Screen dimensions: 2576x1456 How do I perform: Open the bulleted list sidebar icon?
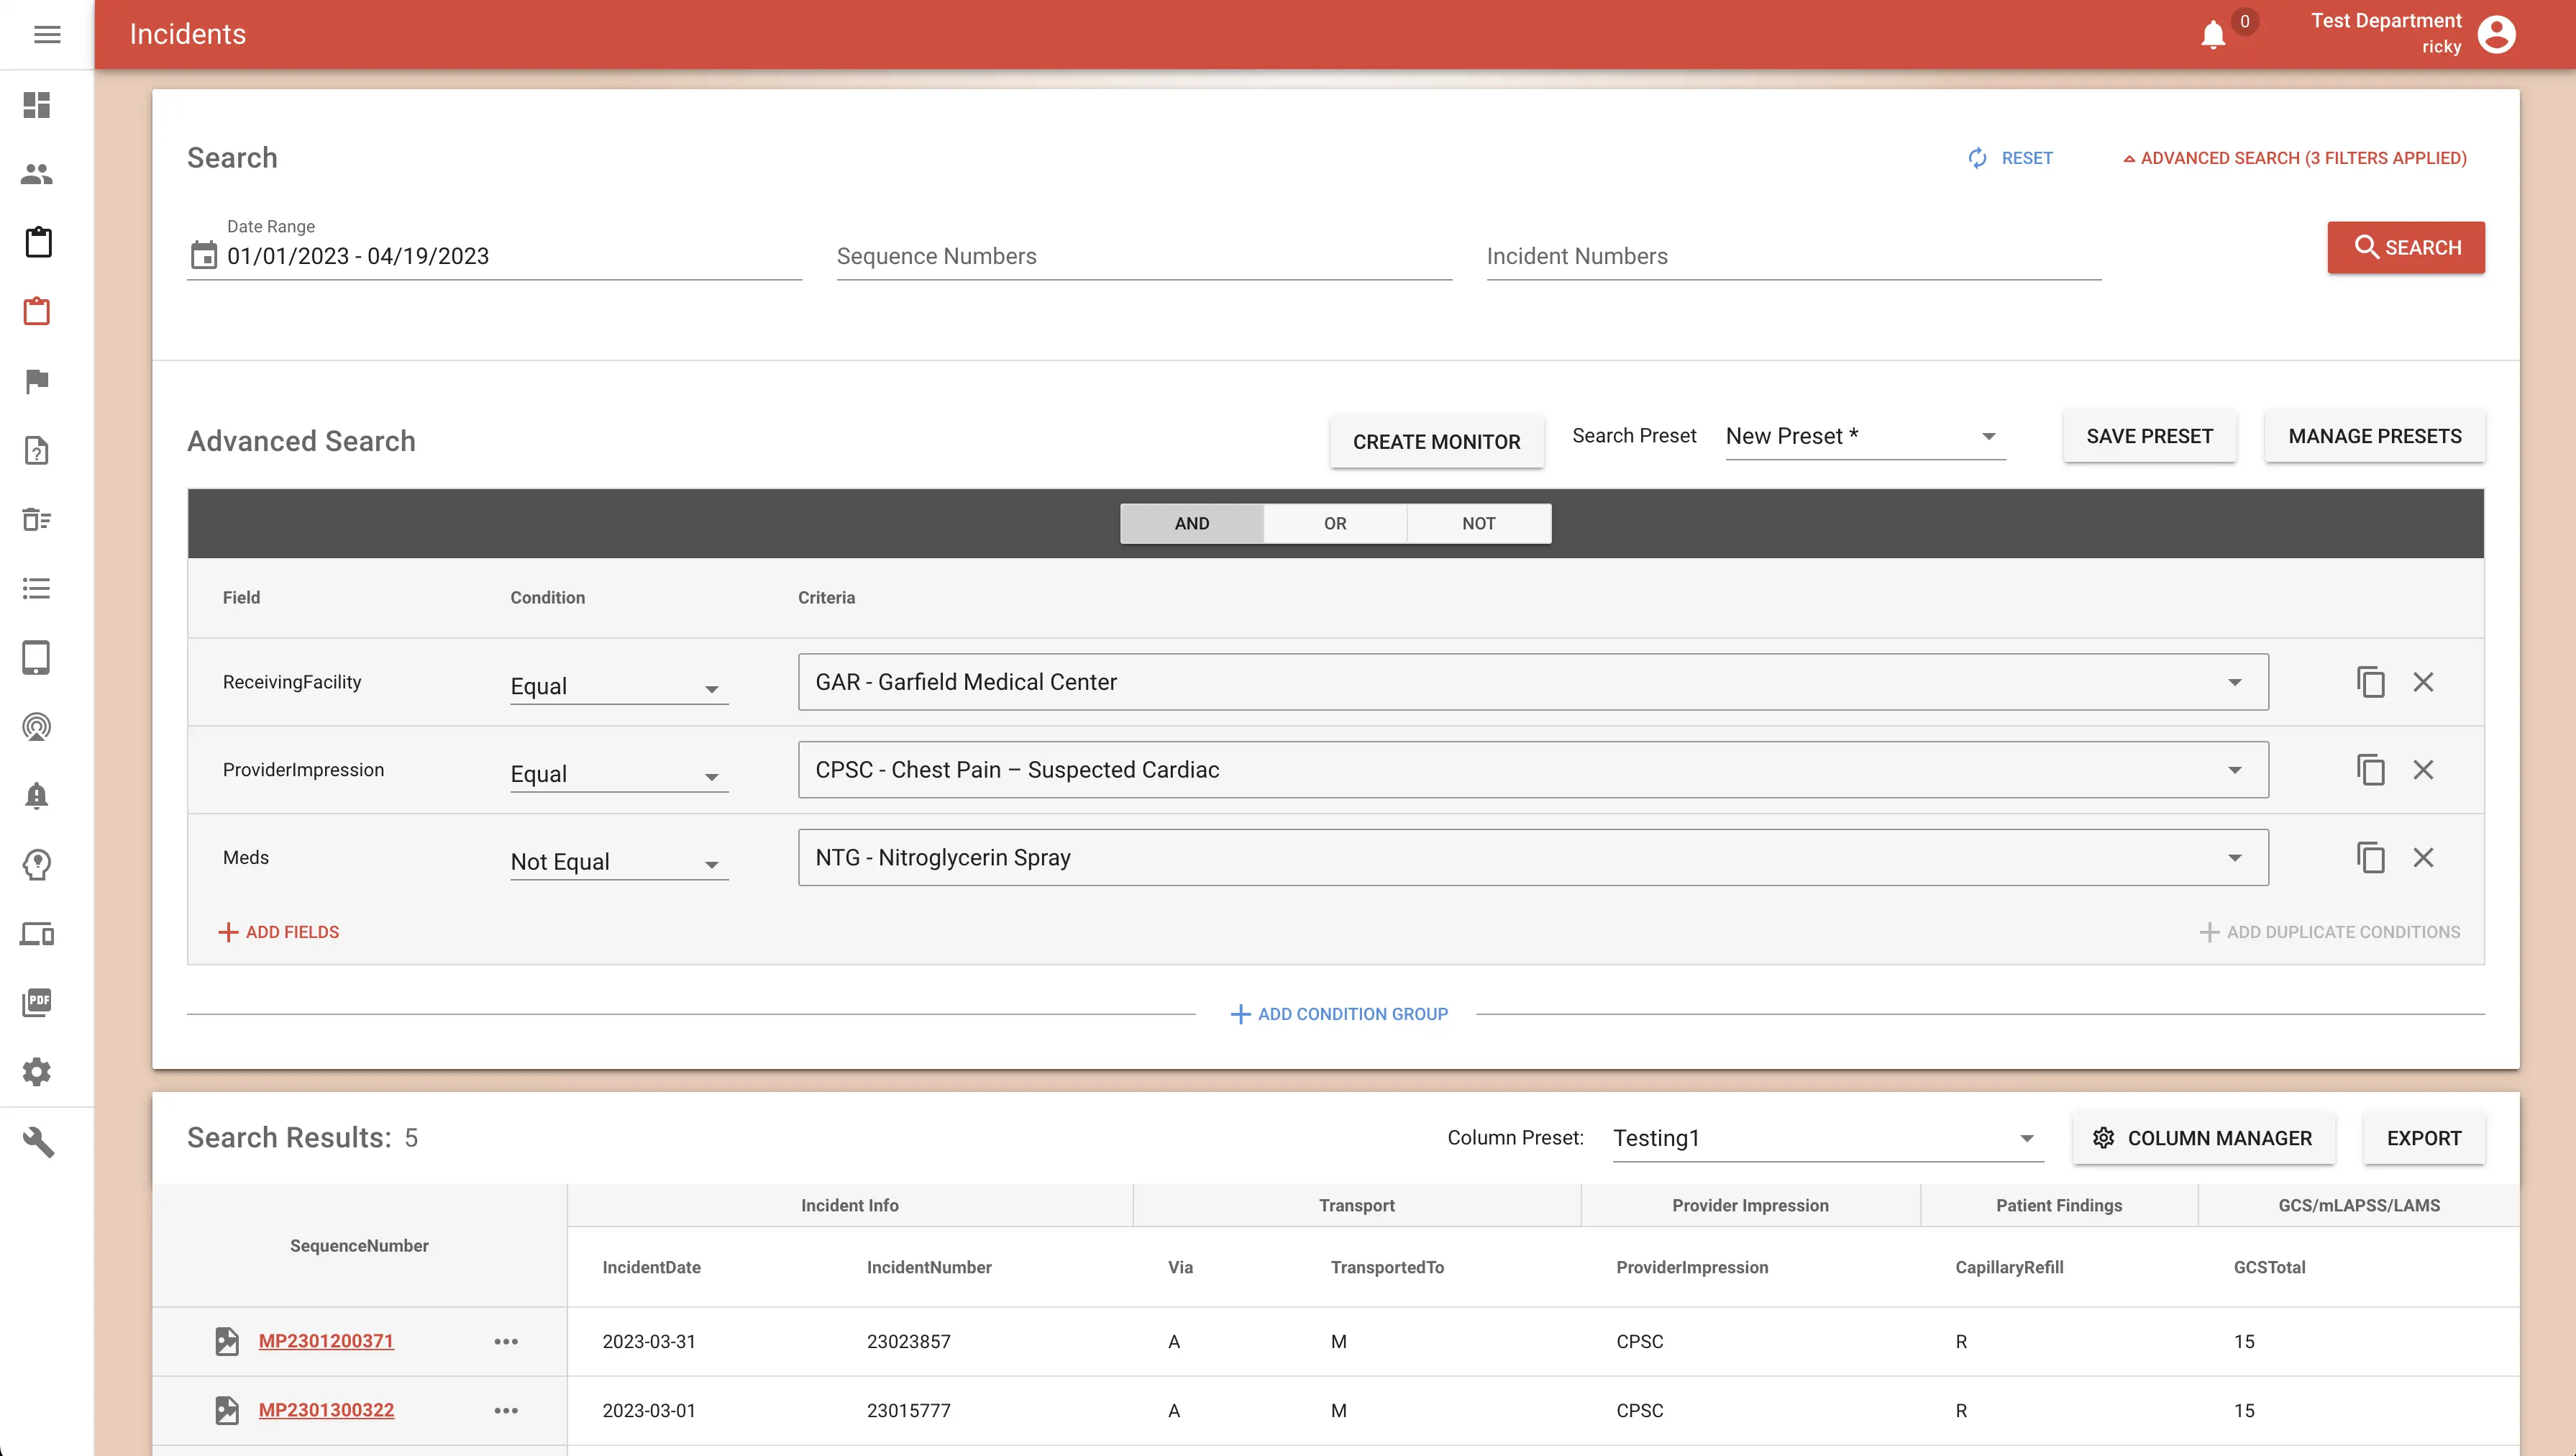(x=37, y=588)
